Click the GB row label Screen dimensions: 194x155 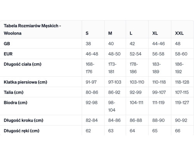7,43
